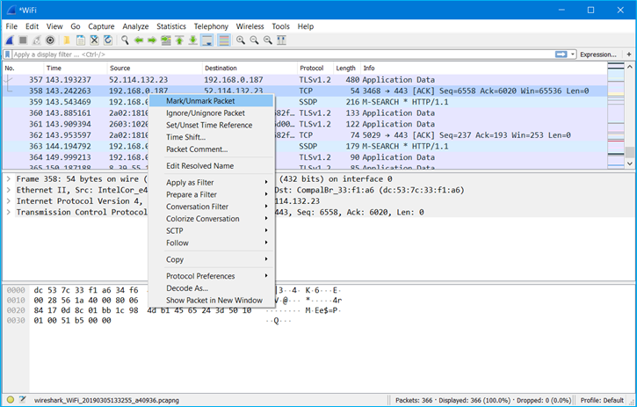Start capturing packets with the shark fin icon
Viewport: 637px width, 407px height.
pyautogui.click(x=10, y=40)
